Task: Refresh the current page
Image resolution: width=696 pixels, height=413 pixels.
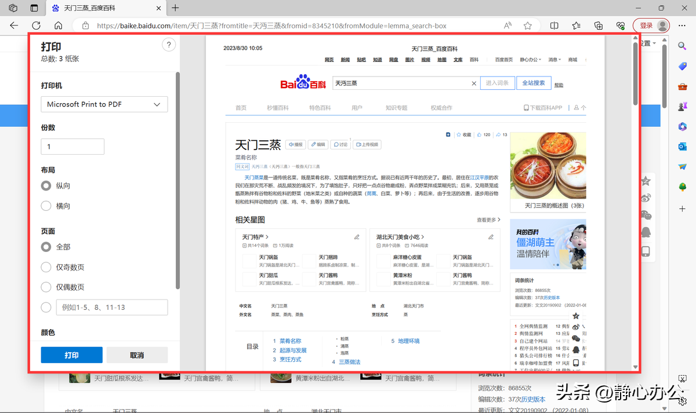Action: [36, 25]
